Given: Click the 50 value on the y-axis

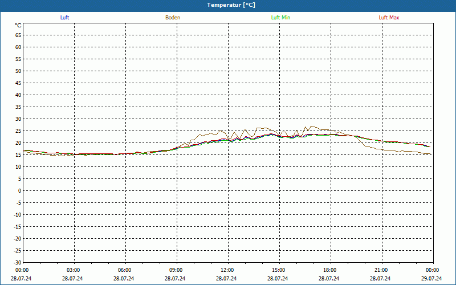Looking at the screenshot, I should (18, 71).
